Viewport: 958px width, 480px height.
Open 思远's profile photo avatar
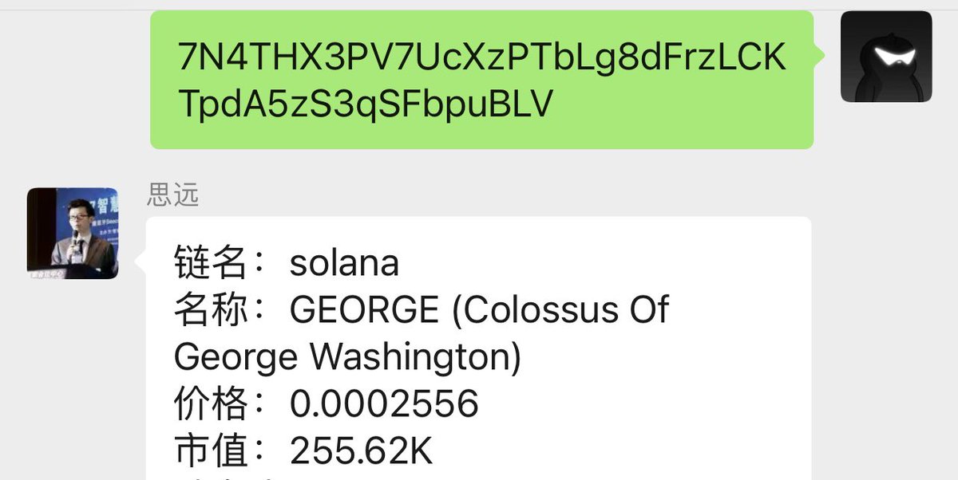(73, 233)
